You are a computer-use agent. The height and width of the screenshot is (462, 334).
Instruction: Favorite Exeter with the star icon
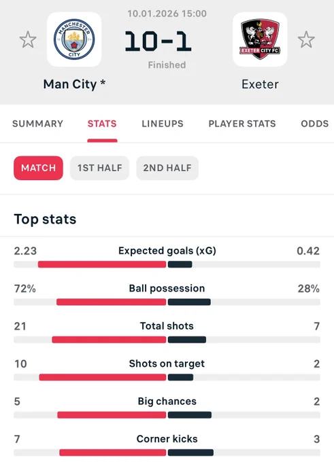coord(306,39)
